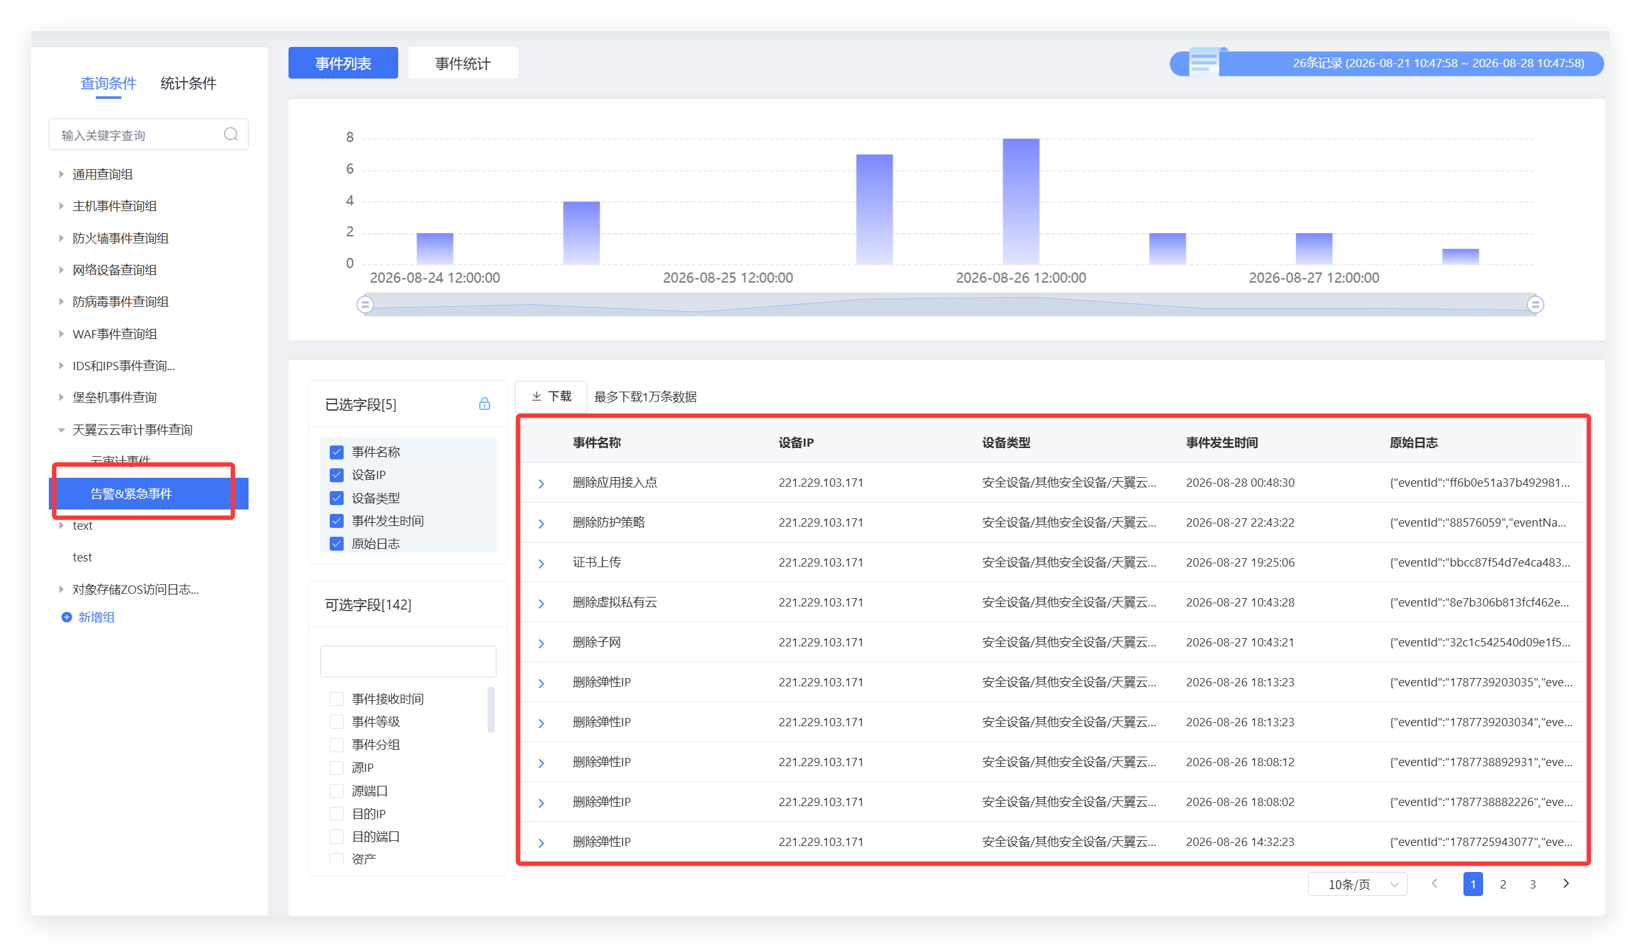Collapse the 天翼云云审计事件查询 tree node
The width and height of the screenshot is (1641, 948).
tap(62, 430)
